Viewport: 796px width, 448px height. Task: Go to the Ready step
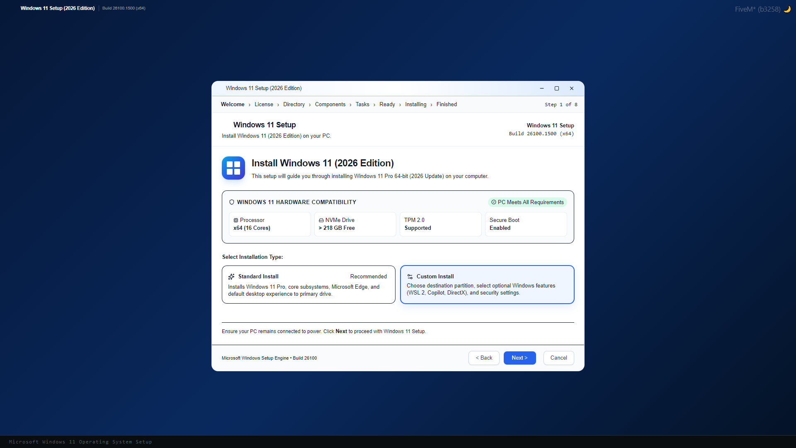(x=387, y=105)
